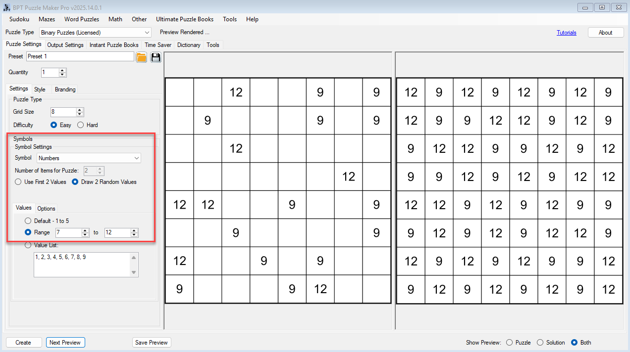Increase the Range start value spinner
Viewport: 630px width, 352px height.
85,230
